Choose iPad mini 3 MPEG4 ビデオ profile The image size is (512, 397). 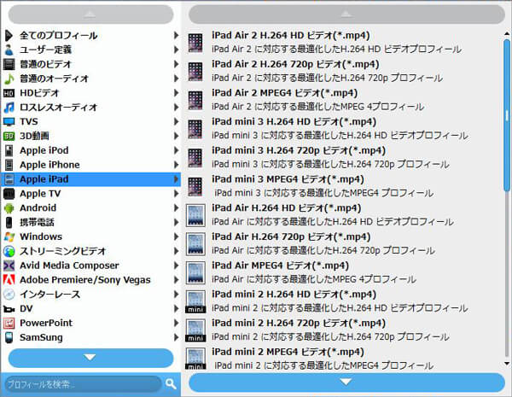(x=343, y=186)
